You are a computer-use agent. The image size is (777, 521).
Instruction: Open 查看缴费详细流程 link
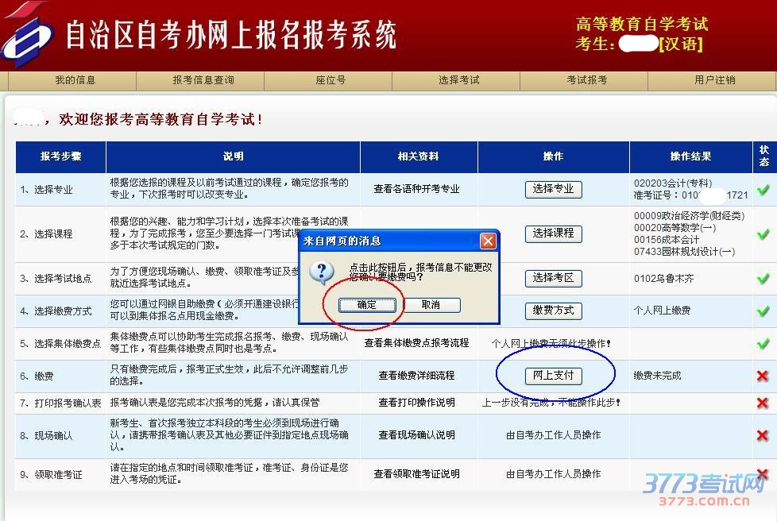click(416, 376)
